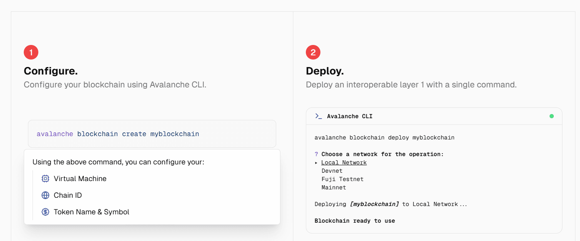580x241 pixels.
Task: Click the avalanche blockchain deploy myblockchain line
Action: point(385,137)
